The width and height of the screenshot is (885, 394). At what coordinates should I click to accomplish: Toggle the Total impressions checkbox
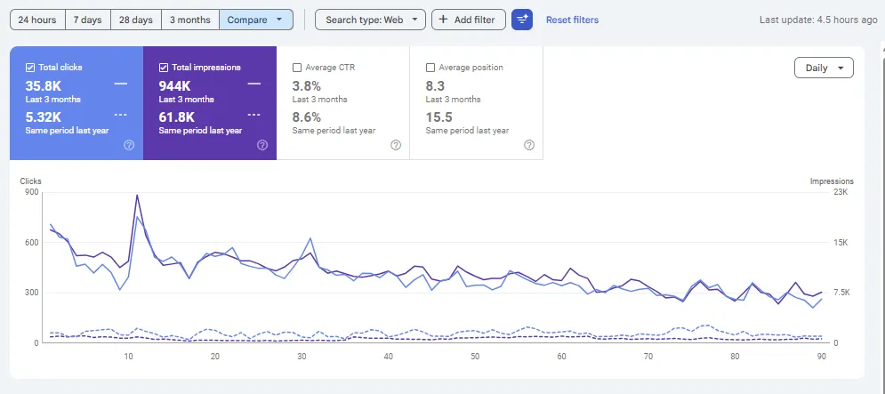pyautogui.click(x=164, y=68)
